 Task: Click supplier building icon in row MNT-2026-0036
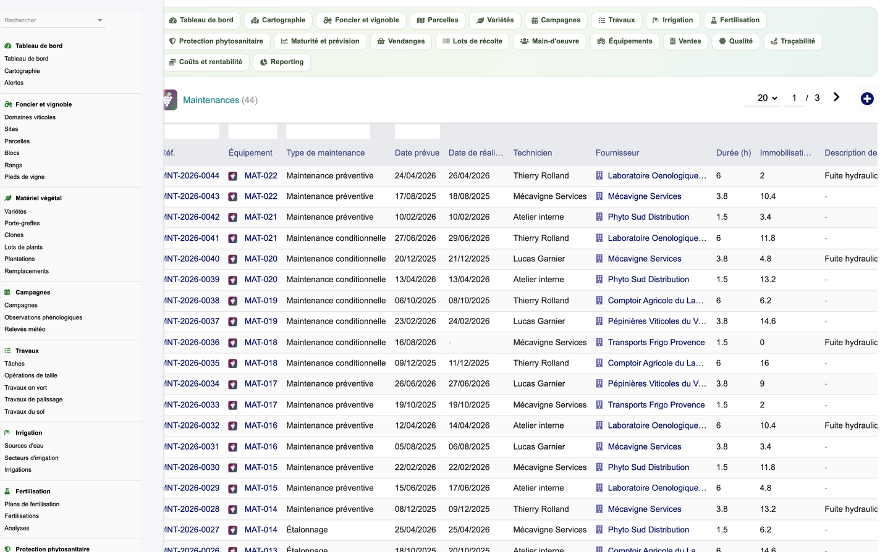[x=599, y=343]
